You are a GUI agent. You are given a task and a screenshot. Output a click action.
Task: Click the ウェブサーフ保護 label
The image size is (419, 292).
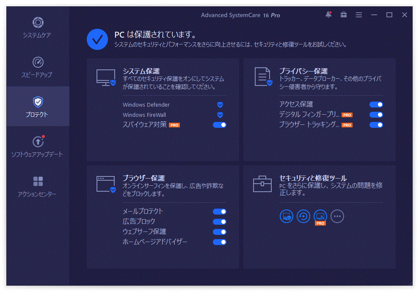pos(144,231)
